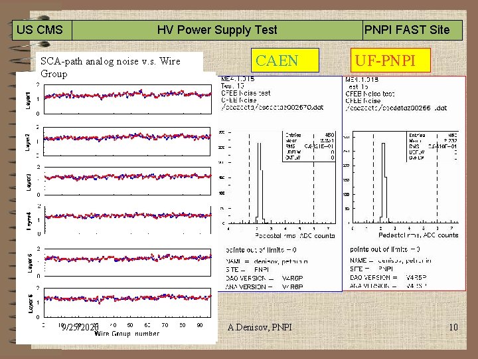Click the SITE line in UF-PNPI panel
478x359 pixels.
pyautogui.click(x=371, y=269)
